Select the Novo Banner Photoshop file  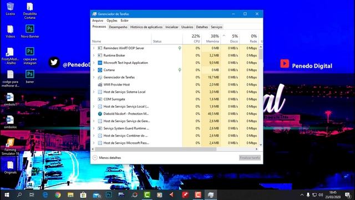coord(29,32)
